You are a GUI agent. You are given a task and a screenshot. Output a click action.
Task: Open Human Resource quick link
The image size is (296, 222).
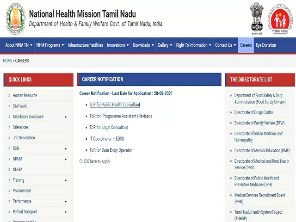tap(25, 96)
